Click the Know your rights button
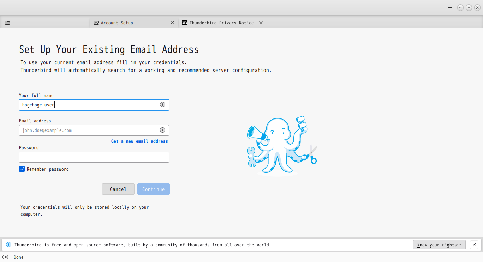The image size is (483, 262). 439,245
